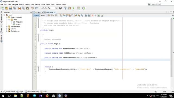Click the red Start Macro Recording icon
174x98 pixels.
click(92, 16)
